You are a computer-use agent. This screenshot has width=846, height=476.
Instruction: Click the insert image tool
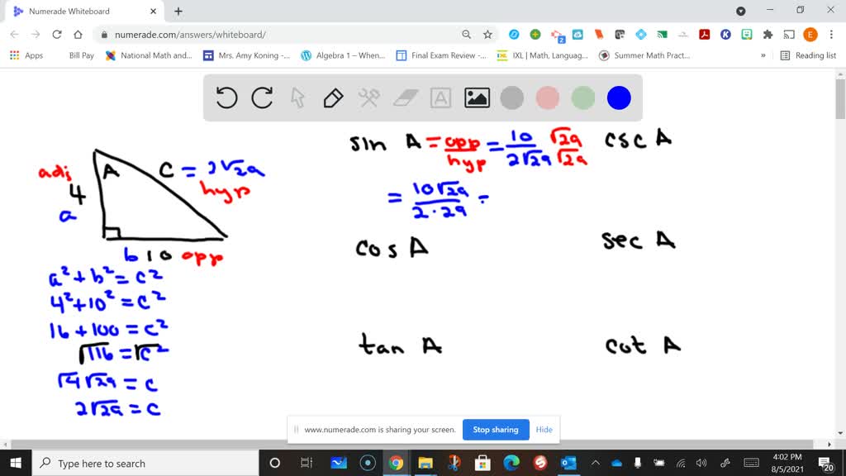tap(476, 98)
